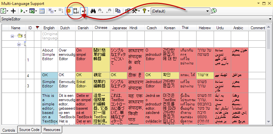273x134 pixels.
Task: Click the red flag column header
Action: tap(37, 28)
